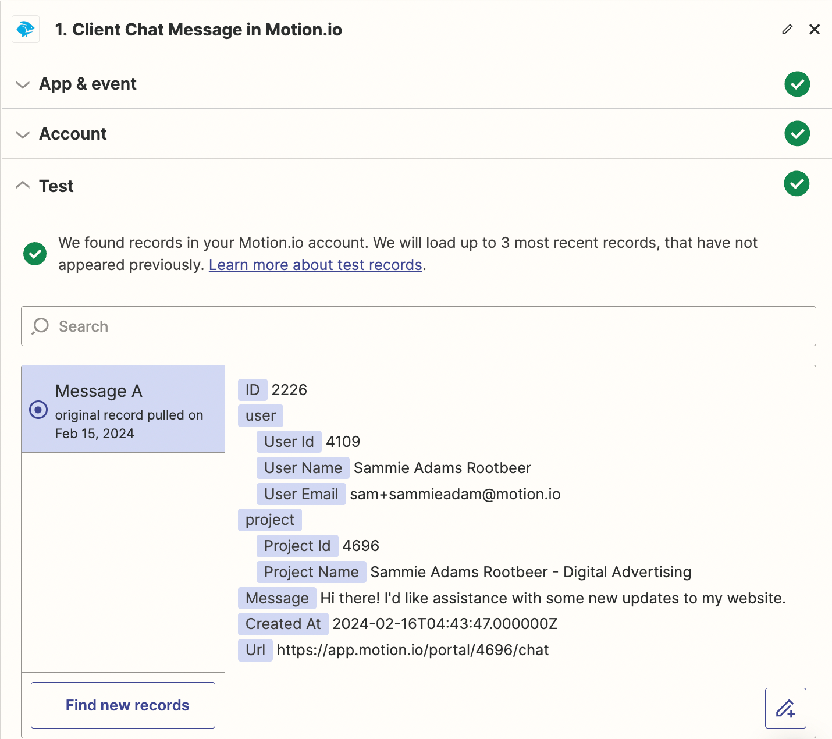Click the green success icon beside records message
The image size is (832, 739).
pyautogui.click(x=35, y=254)
